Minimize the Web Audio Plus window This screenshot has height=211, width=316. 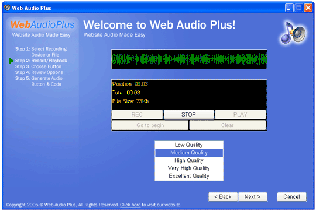(289, 8)
